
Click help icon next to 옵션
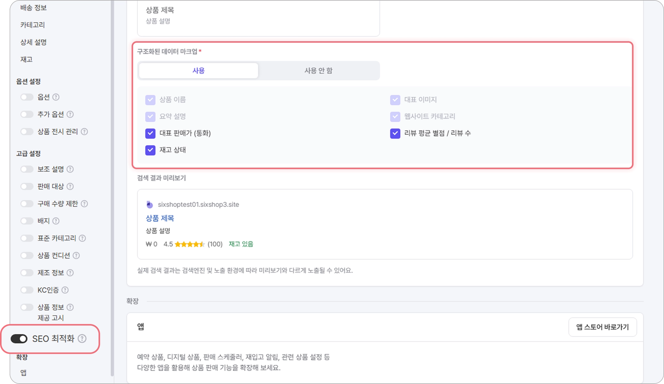tap(56, 97)
